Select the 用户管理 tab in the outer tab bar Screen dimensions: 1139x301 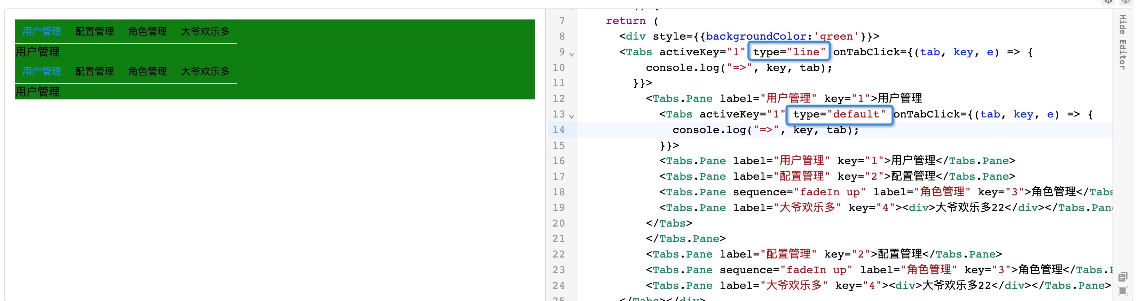pyautogui.click(x=41, y=31)
